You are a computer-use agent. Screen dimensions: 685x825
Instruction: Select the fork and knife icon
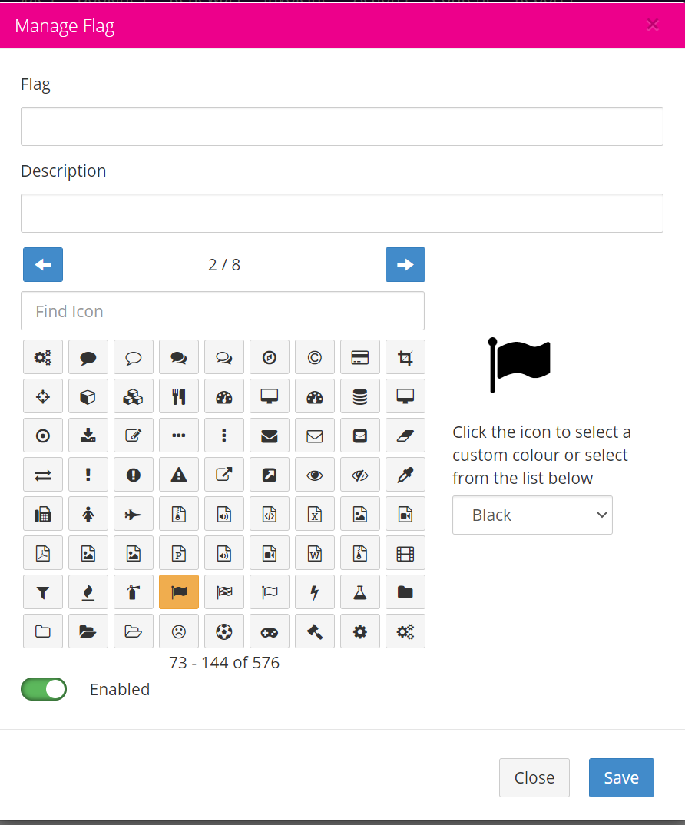pos(179,396)
